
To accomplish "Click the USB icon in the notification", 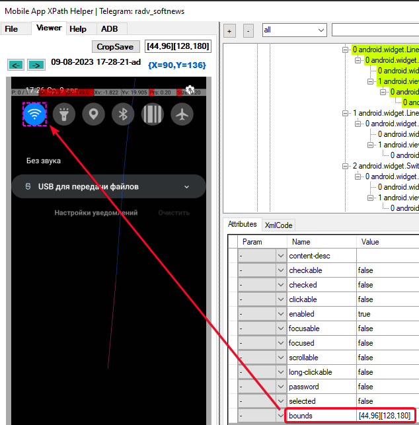I will point(28,186).
